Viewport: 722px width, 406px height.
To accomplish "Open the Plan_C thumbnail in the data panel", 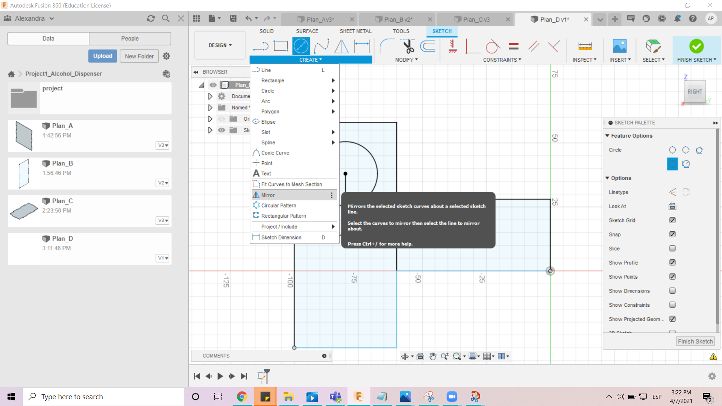I will [x=24, y=211].
